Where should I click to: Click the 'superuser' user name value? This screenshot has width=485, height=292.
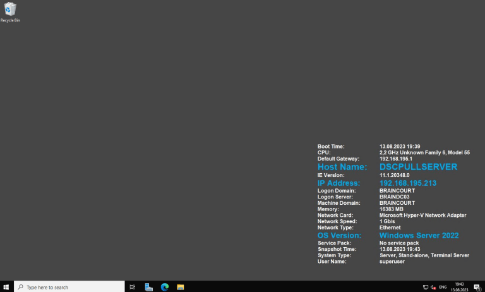(x=391, y=261)
